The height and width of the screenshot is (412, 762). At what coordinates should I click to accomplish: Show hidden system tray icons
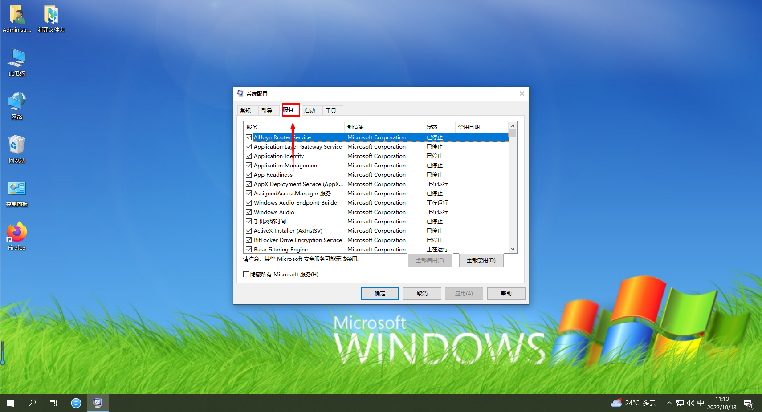click(669, 403)
